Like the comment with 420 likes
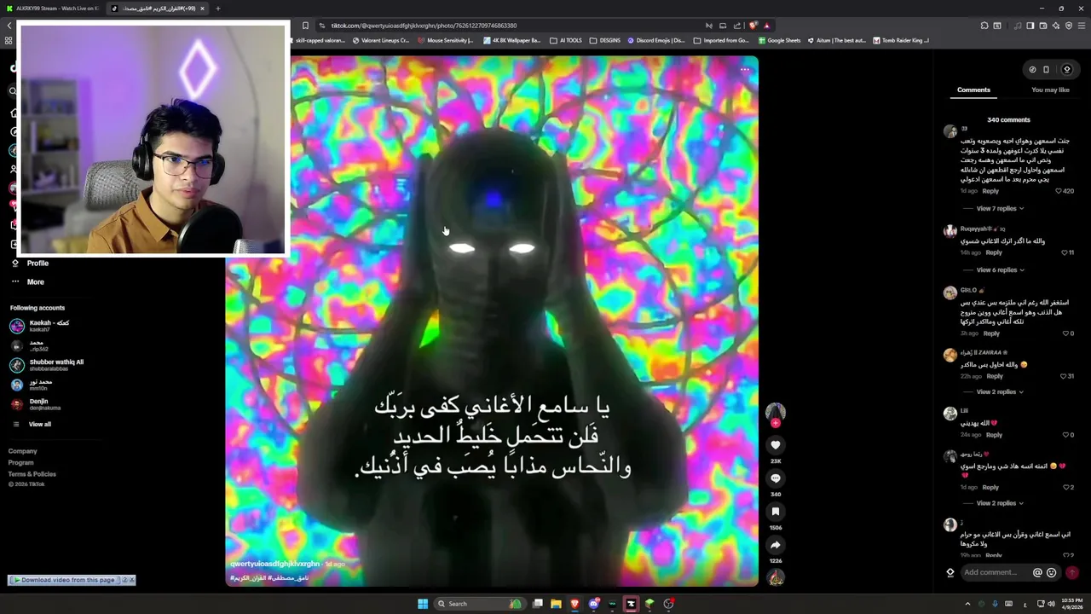 tap(1059, 191)
